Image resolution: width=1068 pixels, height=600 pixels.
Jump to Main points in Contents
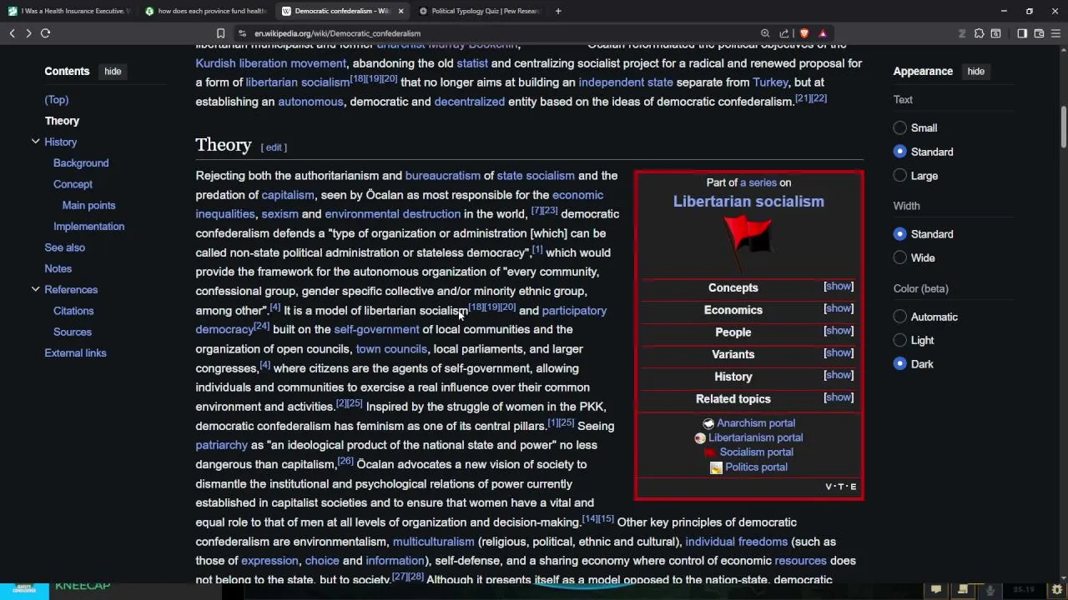pos(88,205)
